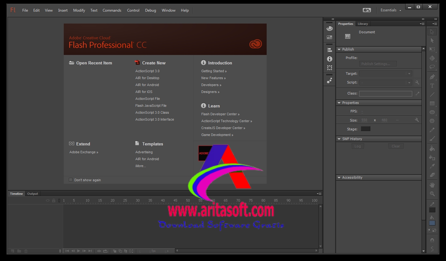The width and height of the screenshot is (446, 261).
Task: Switch to the Output tab
Action: 32,194
